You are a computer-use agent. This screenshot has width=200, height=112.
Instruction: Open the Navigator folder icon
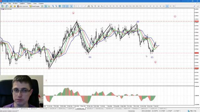pyautogui.click(x=15, y=6)
